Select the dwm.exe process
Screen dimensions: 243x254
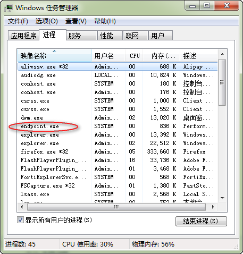[118, 117]
